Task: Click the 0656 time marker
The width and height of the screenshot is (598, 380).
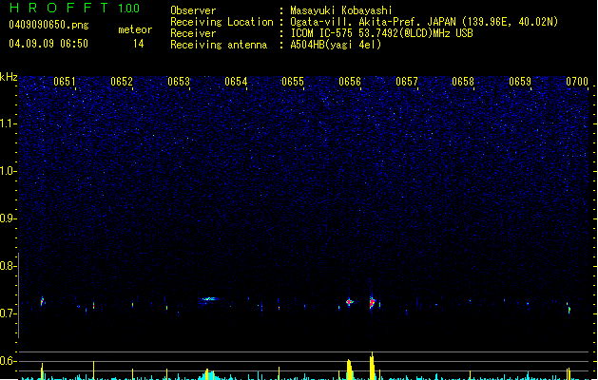Action: [x=350, y=81]
